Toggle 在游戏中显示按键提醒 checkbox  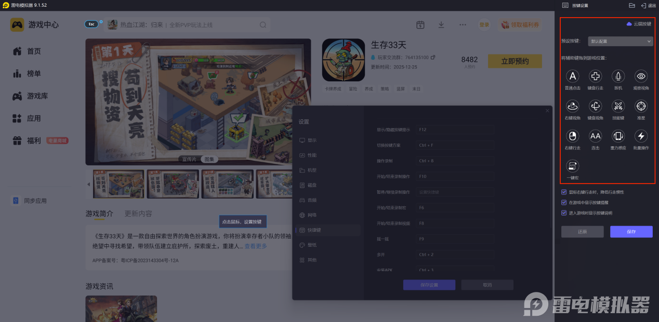click(564, 202)
